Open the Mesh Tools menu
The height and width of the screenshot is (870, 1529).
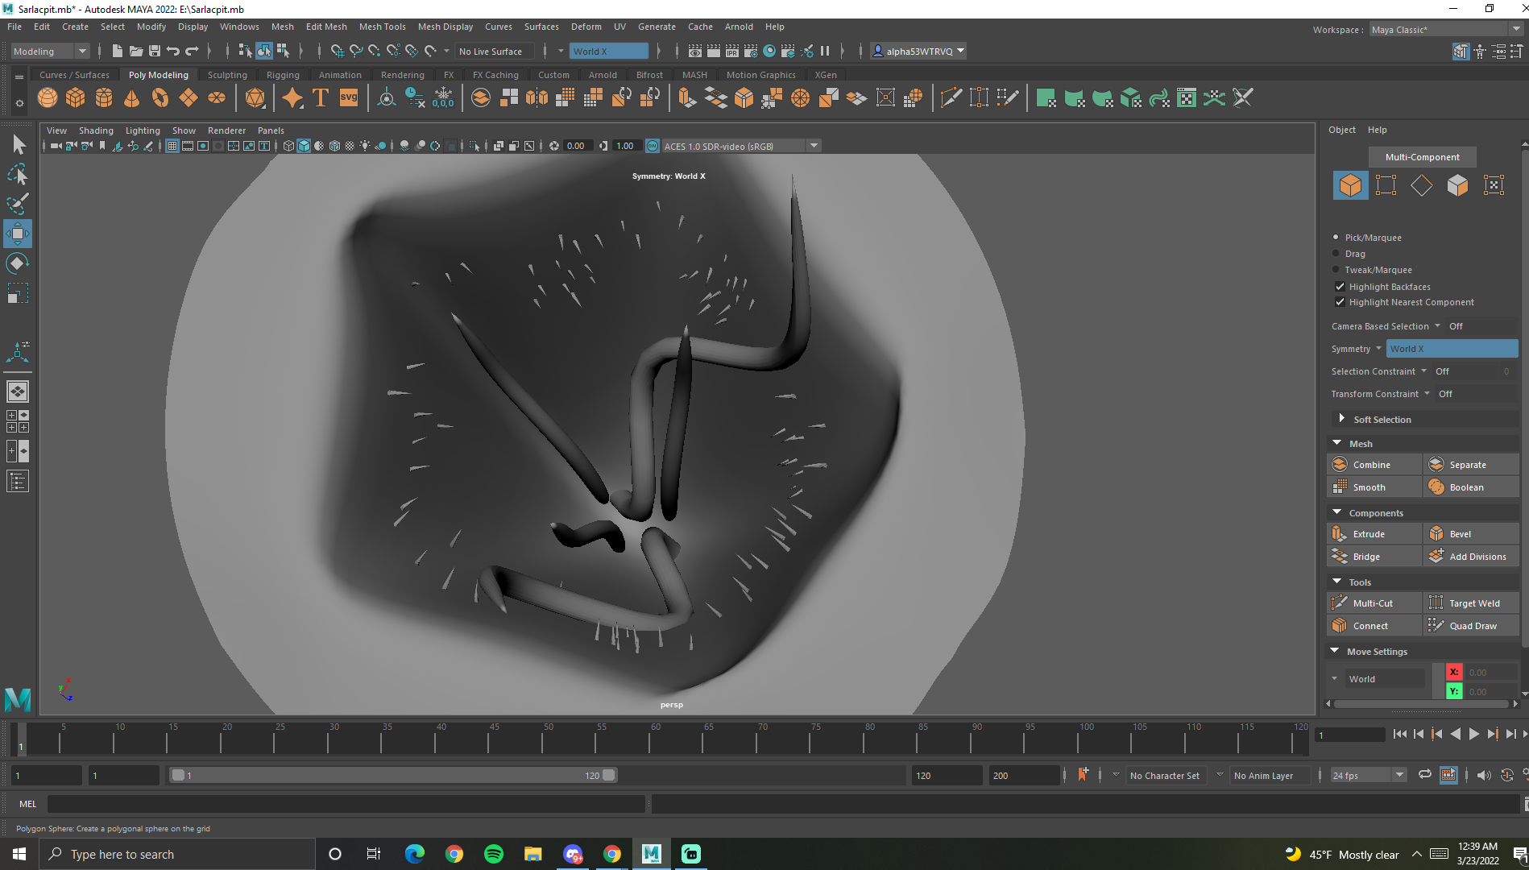point(382,27)
